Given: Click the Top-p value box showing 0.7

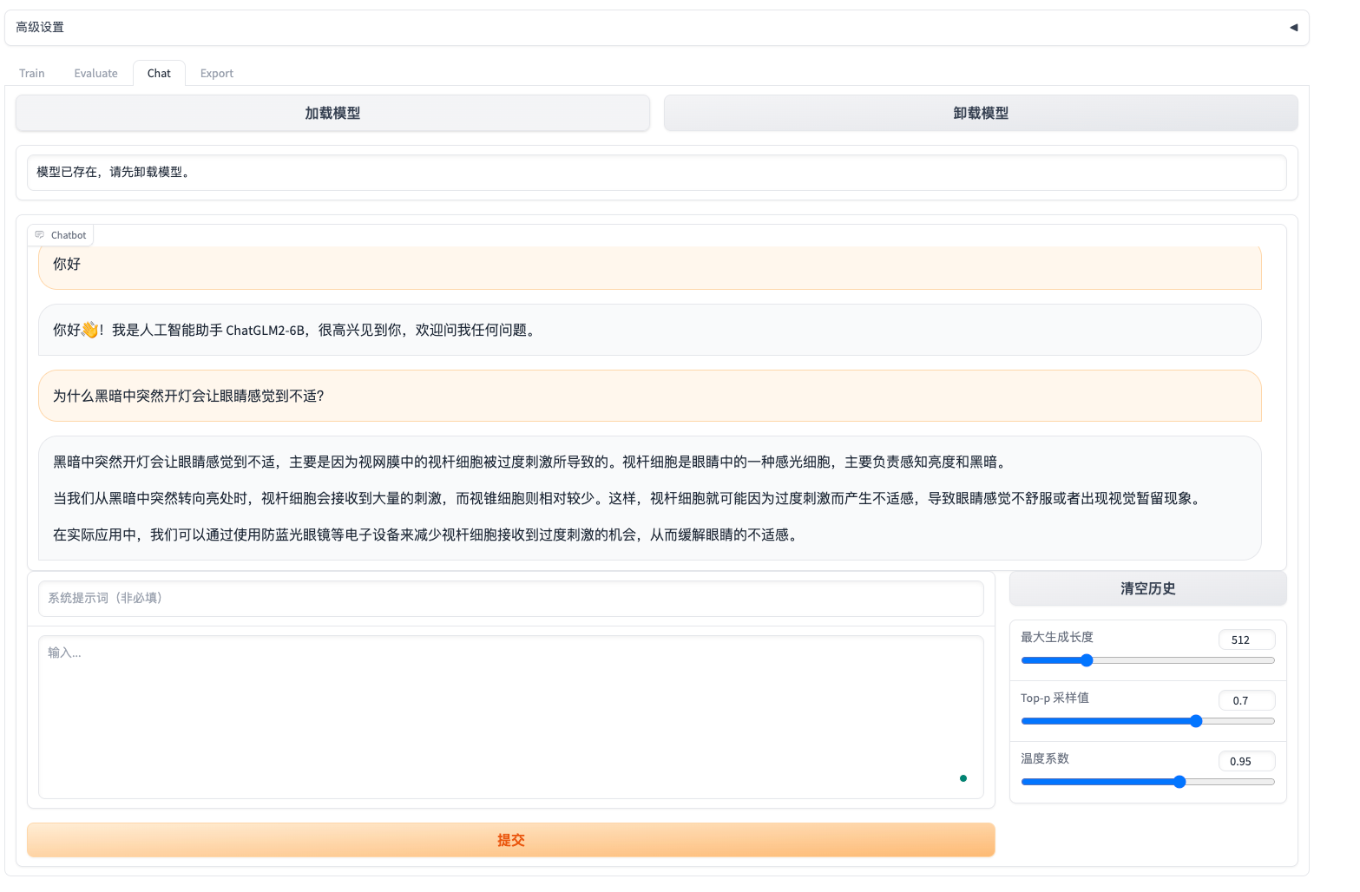Looking at the screenshot, I should point(1246,701).
